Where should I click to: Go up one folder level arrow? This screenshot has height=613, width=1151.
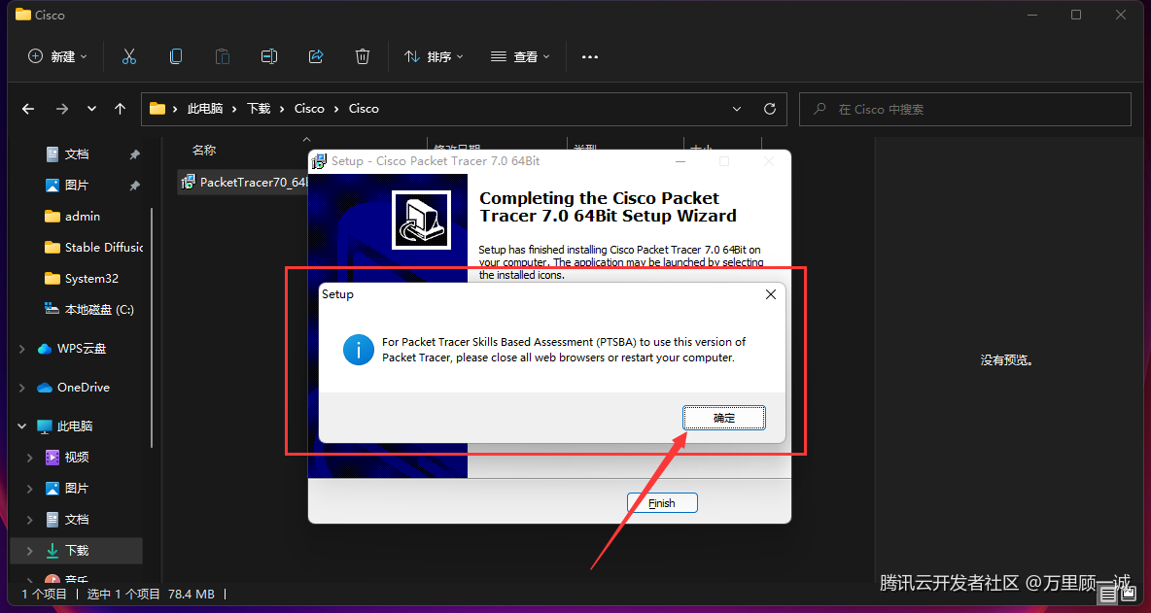click(121, 109)
